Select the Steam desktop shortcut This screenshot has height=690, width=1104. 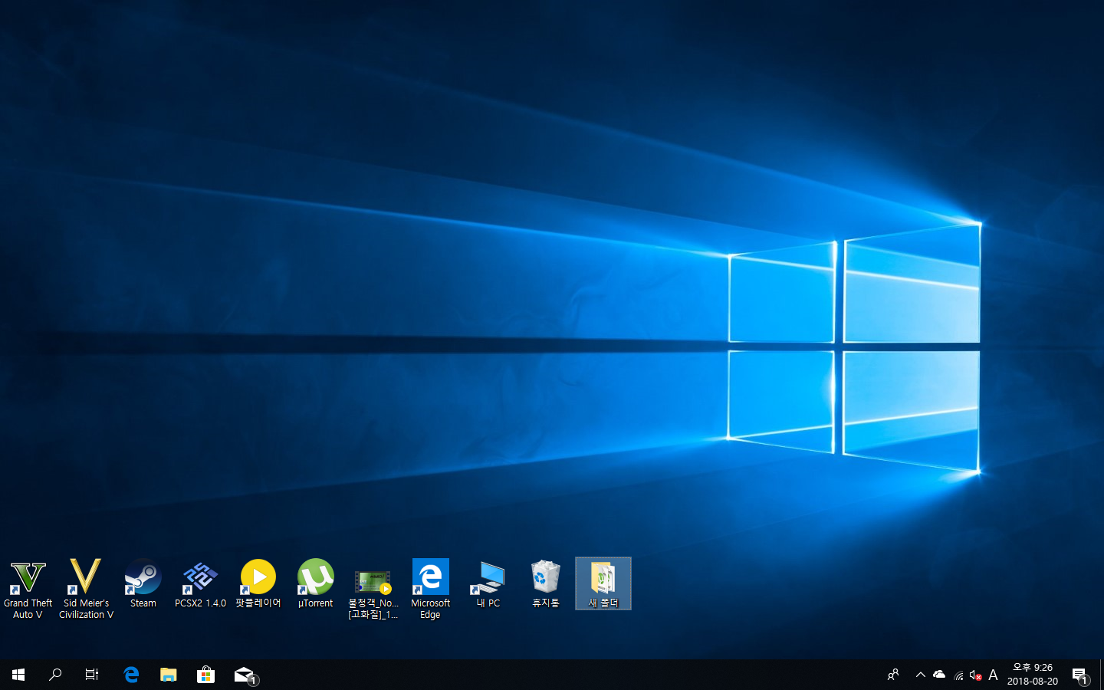coord(143,583)
